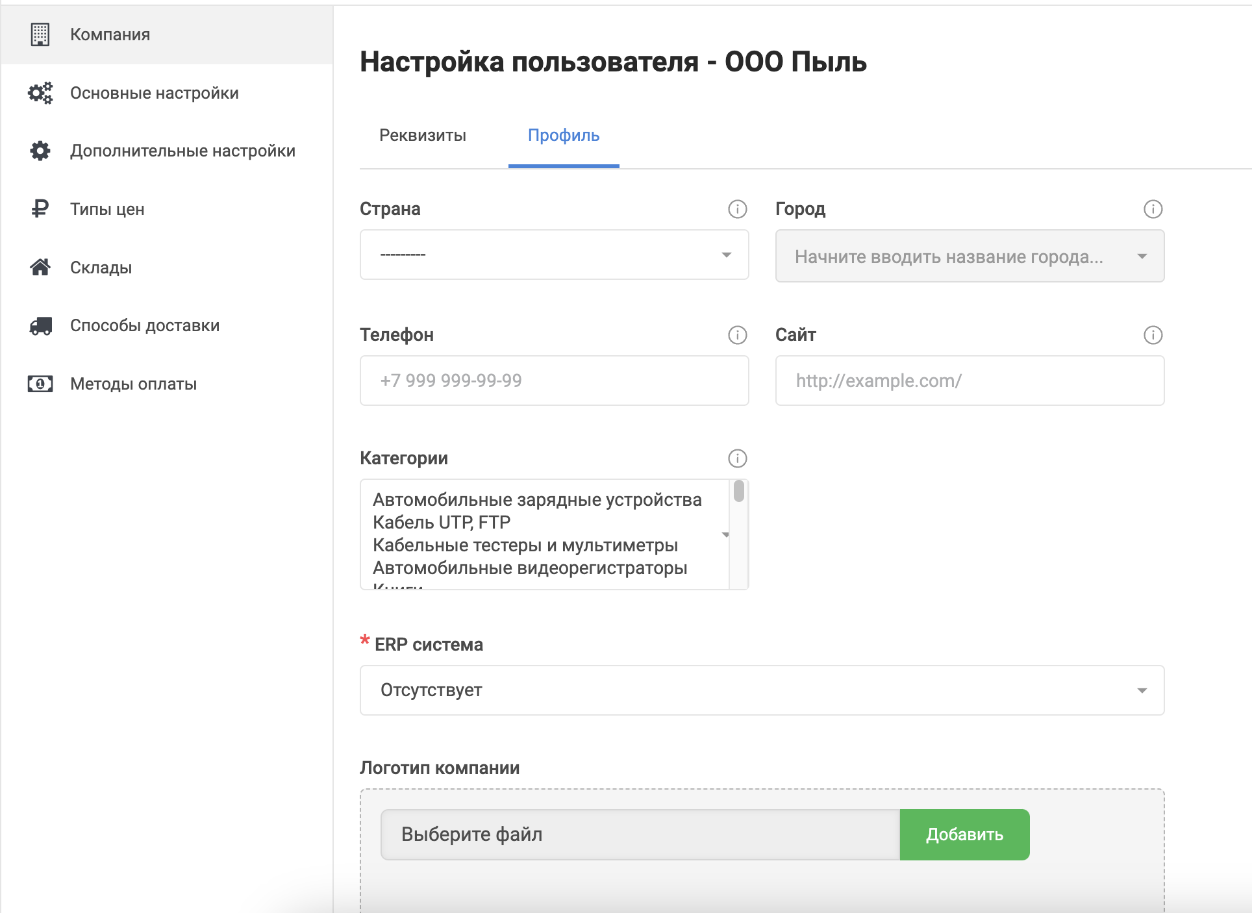Click the gears icon for Основные настройки
This screenshot has height=913, width=1252.
point(40,93)
